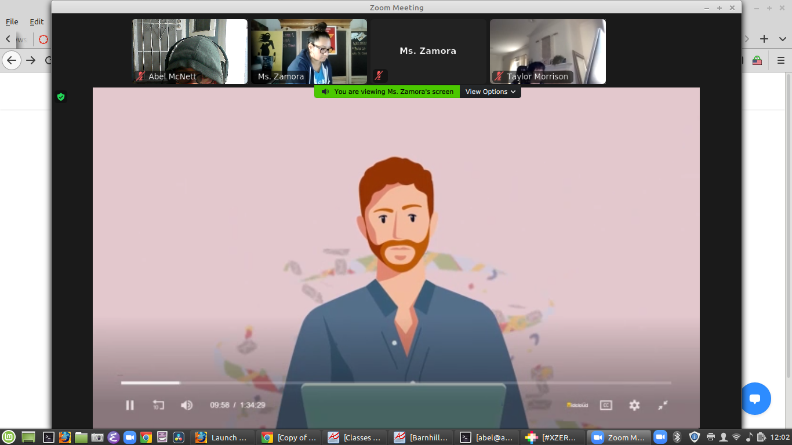Switch to the abel@ terminal window

(x=487, y=437)
